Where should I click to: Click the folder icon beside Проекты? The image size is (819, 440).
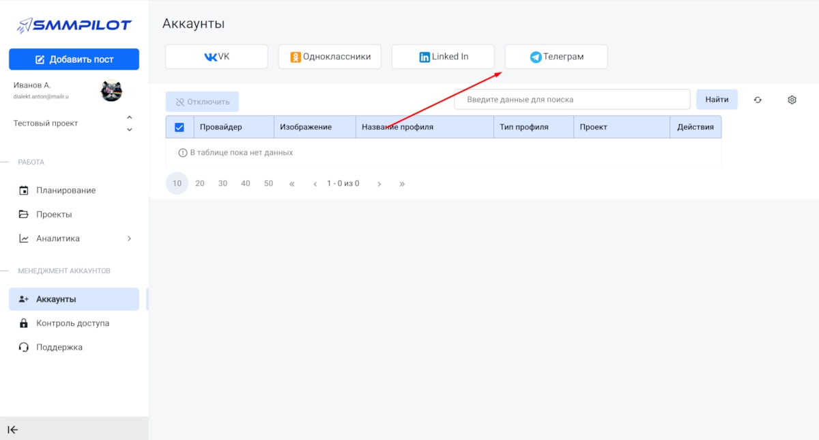[24, 215]
